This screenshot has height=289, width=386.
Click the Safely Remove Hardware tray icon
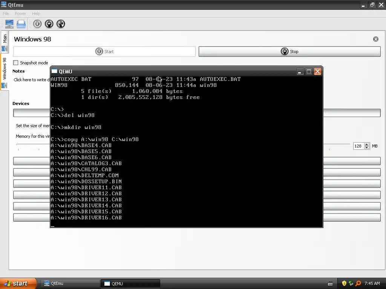tap(351, 283)
